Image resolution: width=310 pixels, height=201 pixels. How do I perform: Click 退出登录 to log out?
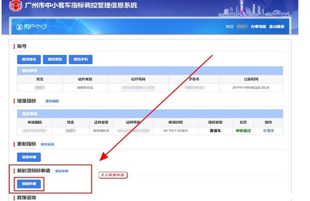pos(276,26)
